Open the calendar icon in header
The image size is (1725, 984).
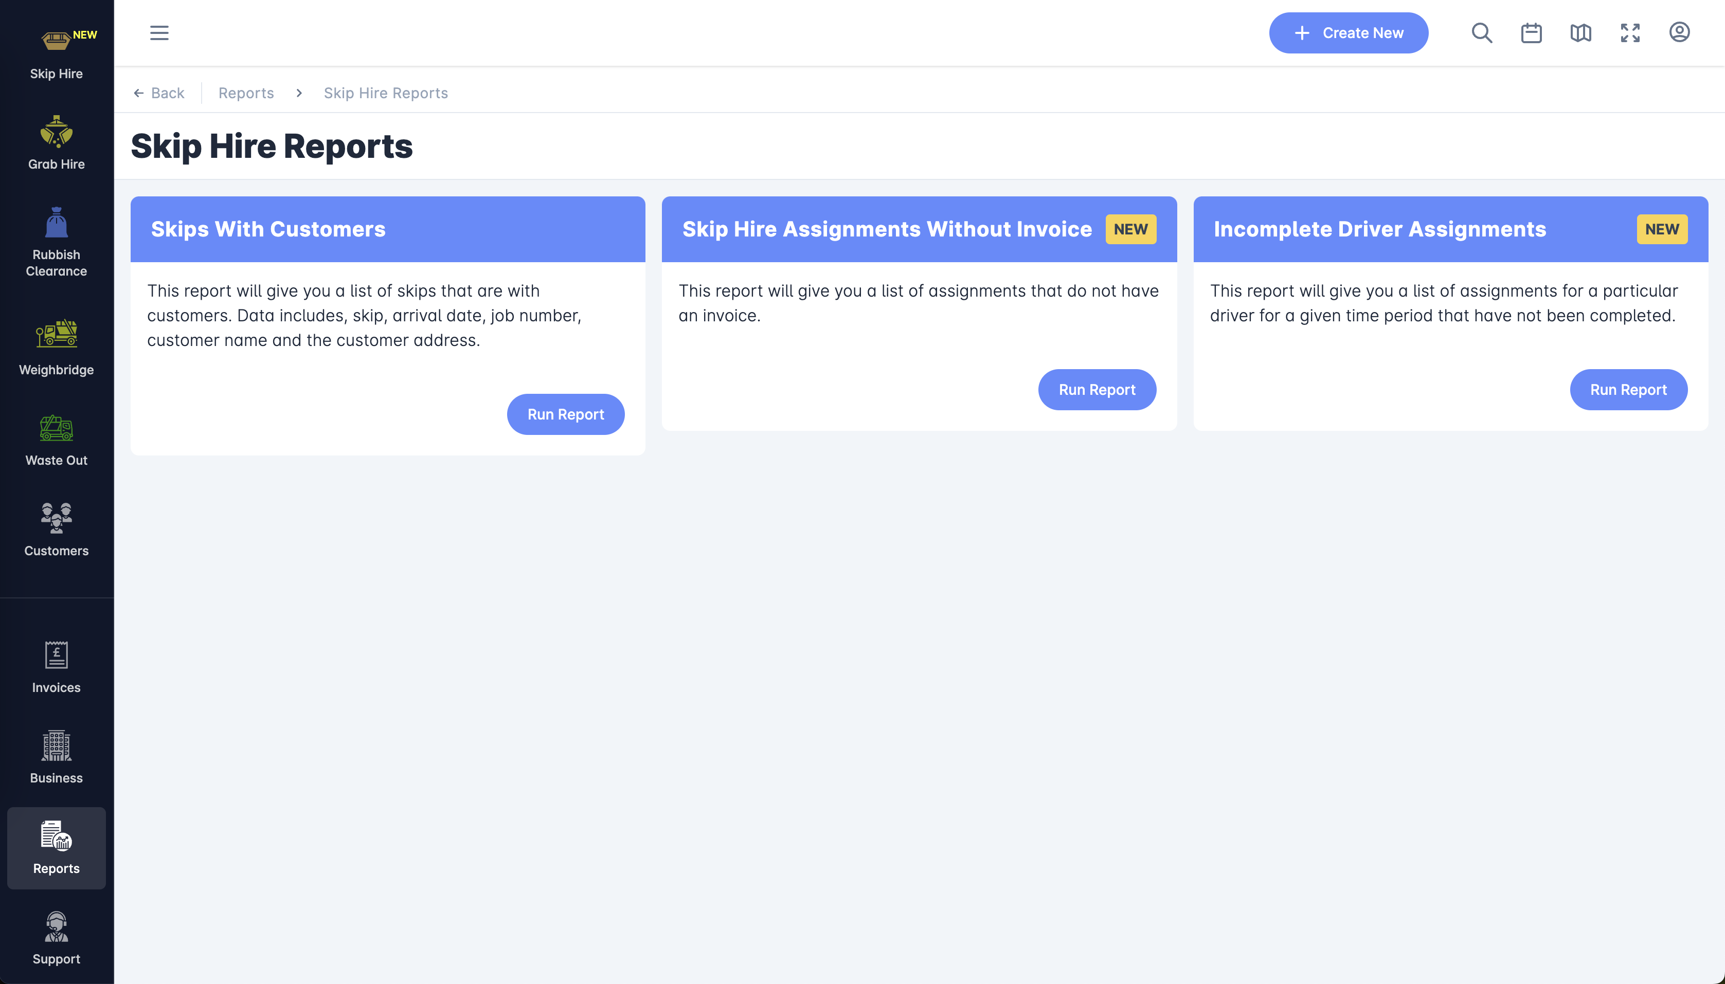pyautogui.click(x=1531, y=32)
